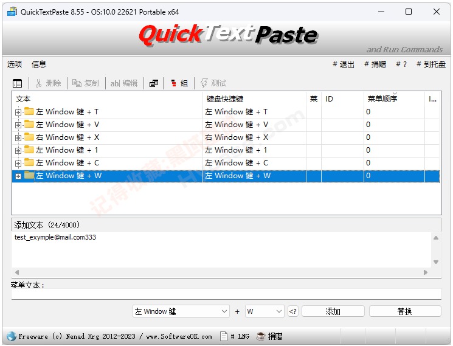This screenshot has height=346, width=453.
Task: Click the lightning Test toolbar icon
Action: click(x=204, y=83)
